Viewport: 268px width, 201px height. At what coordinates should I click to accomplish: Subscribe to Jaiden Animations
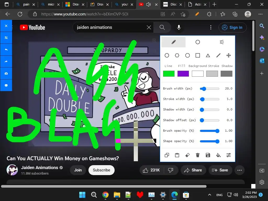click(102, 170)
